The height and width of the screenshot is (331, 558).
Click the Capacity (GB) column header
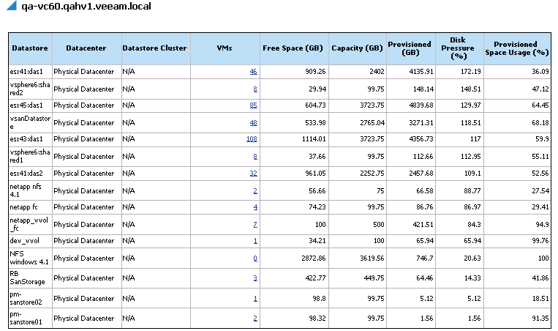coord(356,48)
